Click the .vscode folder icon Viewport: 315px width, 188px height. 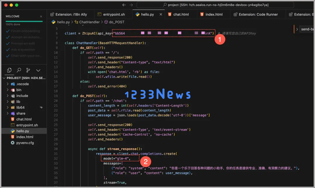point(13,84)
